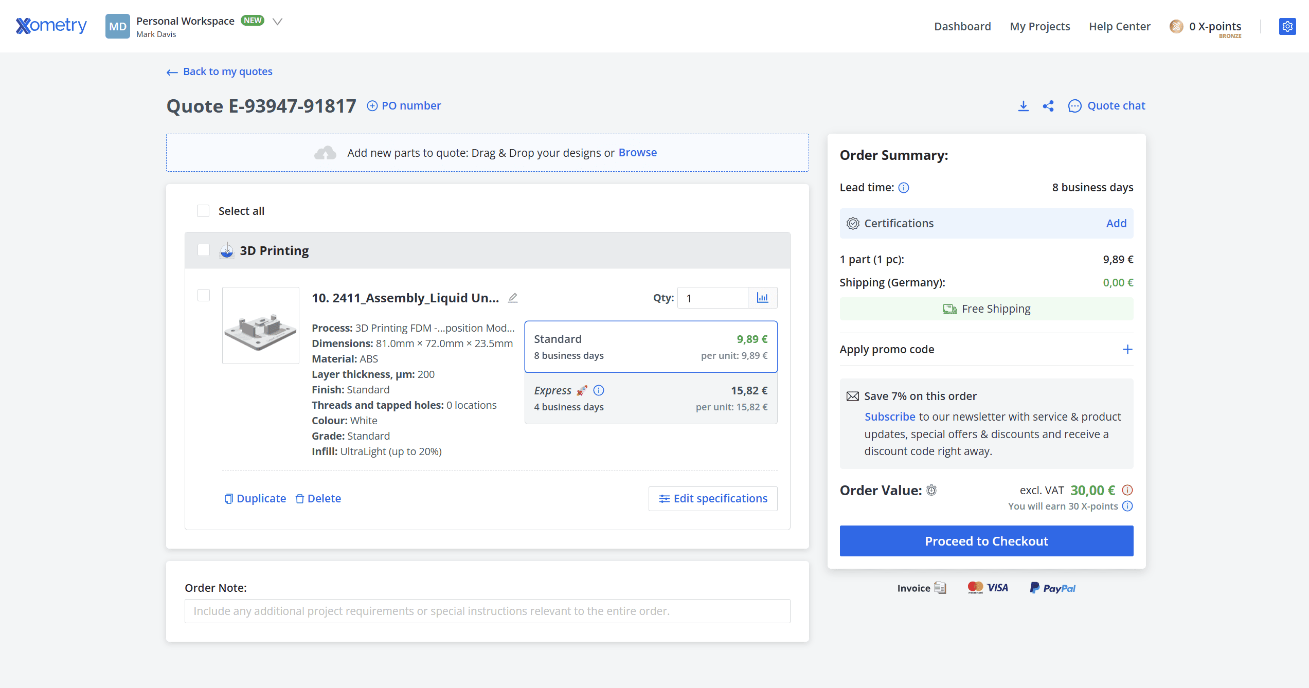Open quantity price chart icon
The width and height of the screenshot is (1309, 688).
point(762,298)
